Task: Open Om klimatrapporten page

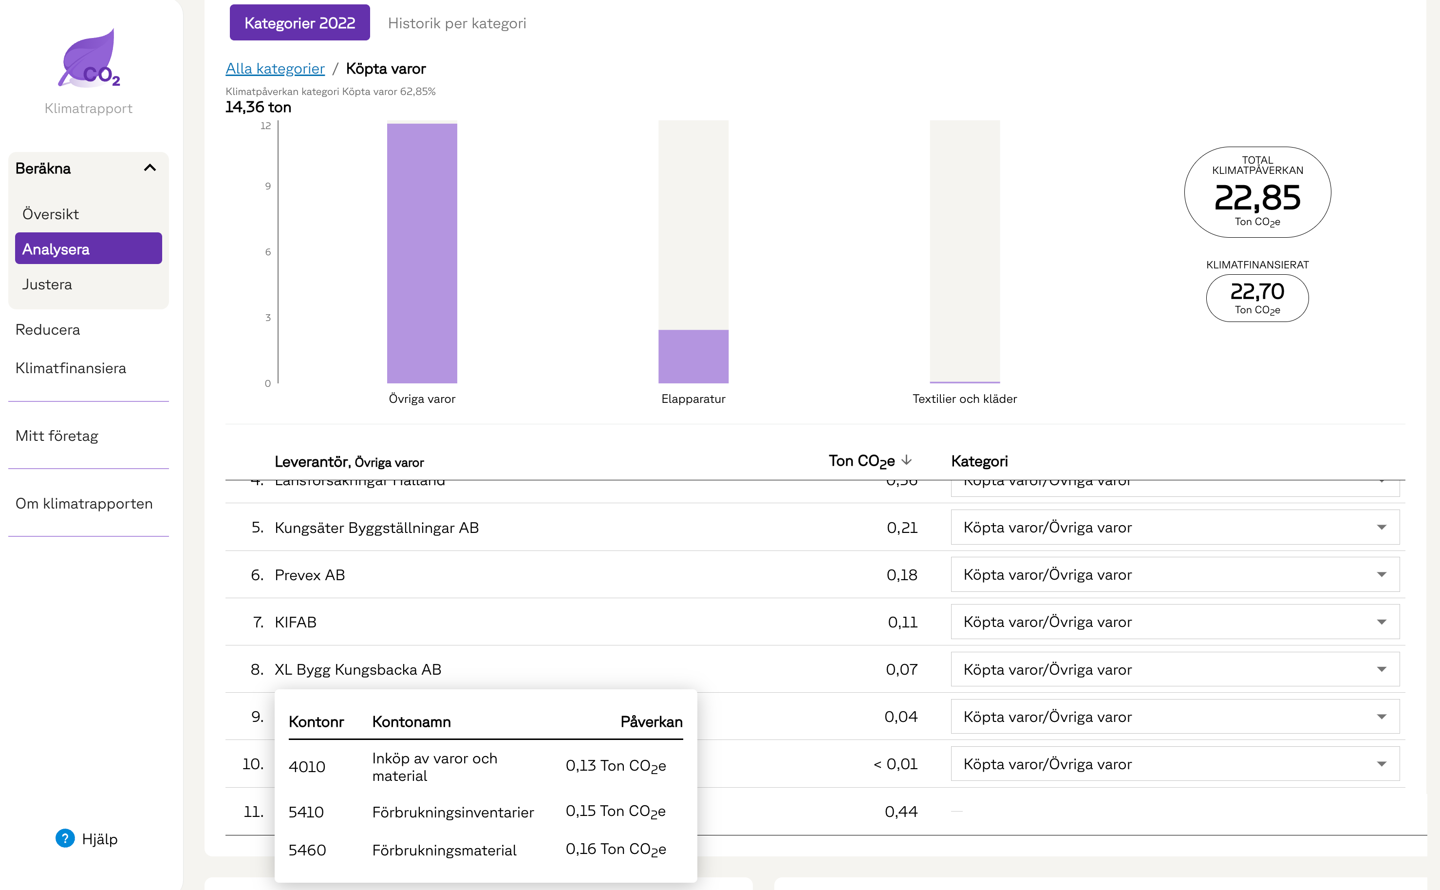Action: pyautogui.click(x=84, y=503)
